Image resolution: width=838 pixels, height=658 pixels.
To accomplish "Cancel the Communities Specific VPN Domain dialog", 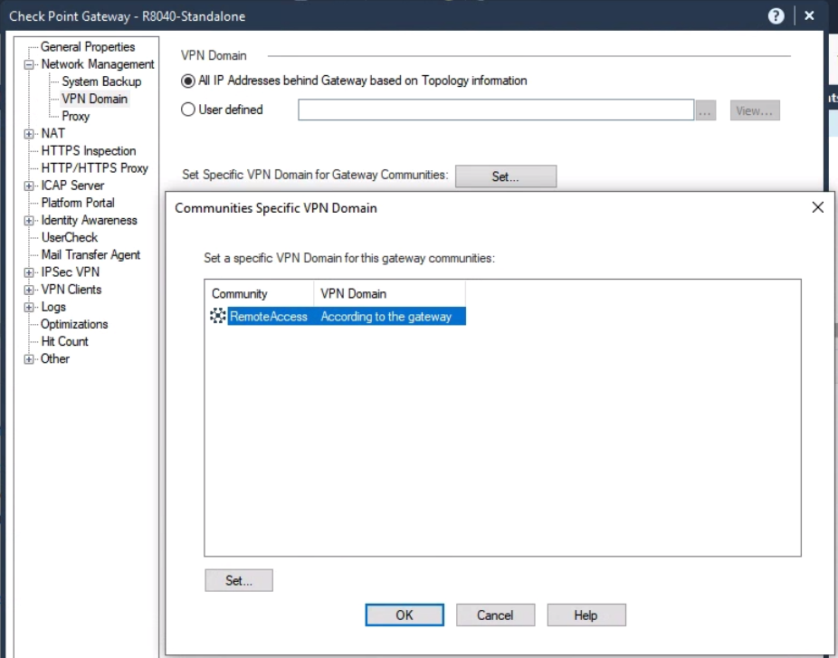I will tap(495, 615).
